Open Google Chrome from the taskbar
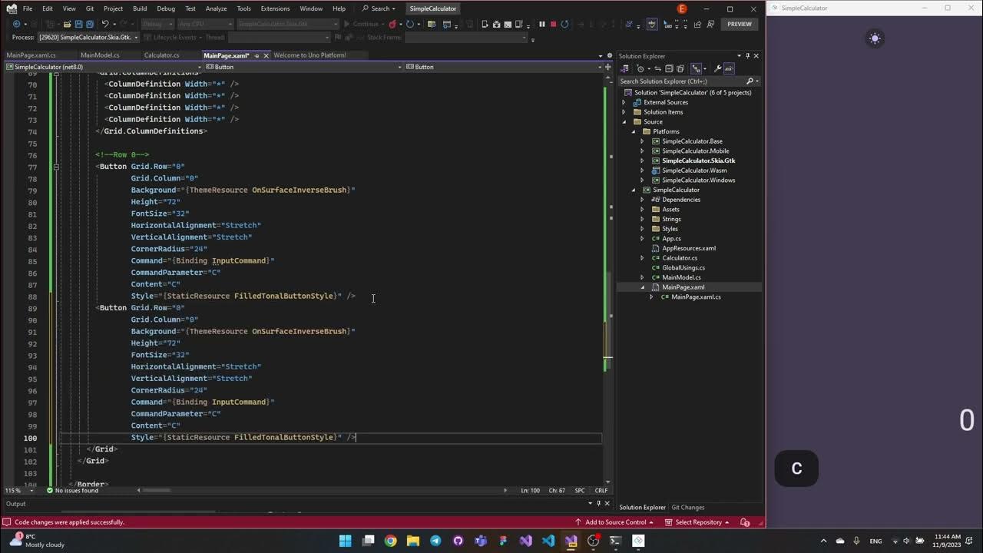Viewport: 983px width, 553px height. coord(390,541)
